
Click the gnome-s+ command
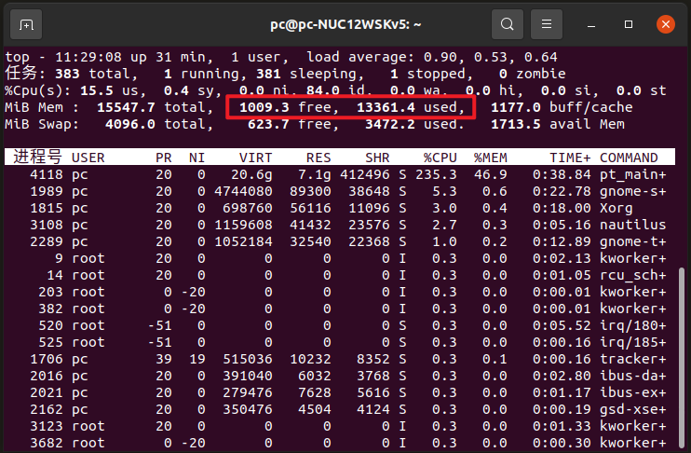click(x=633, y=191)
